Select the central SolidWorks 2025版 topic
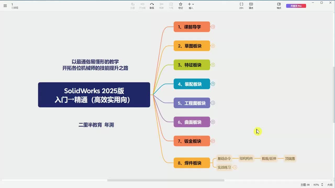Image resolution: width=335 pixels, height=188 pixels. (x=94, y=95)
